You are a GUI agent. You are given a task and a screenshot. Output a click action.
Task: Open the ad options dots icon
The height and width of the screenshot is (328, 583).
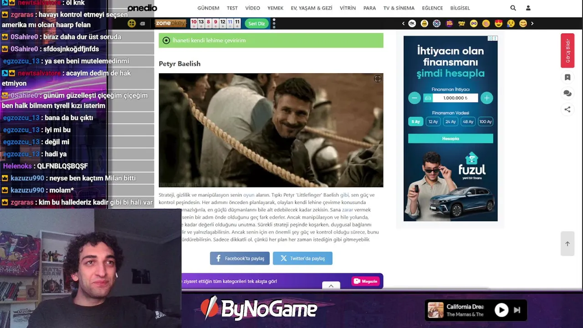click(x=495, y=38)
